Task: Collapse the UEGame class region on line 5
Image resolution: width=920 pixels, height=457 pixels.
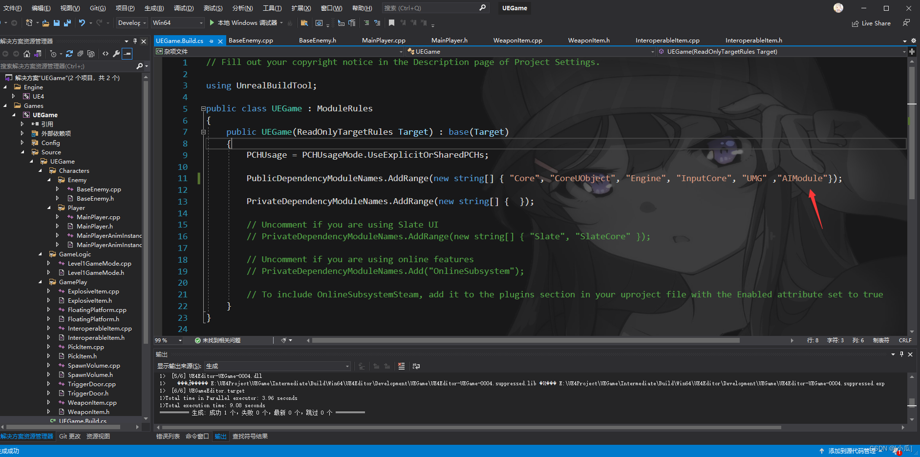Action: [x=203, y=109]
